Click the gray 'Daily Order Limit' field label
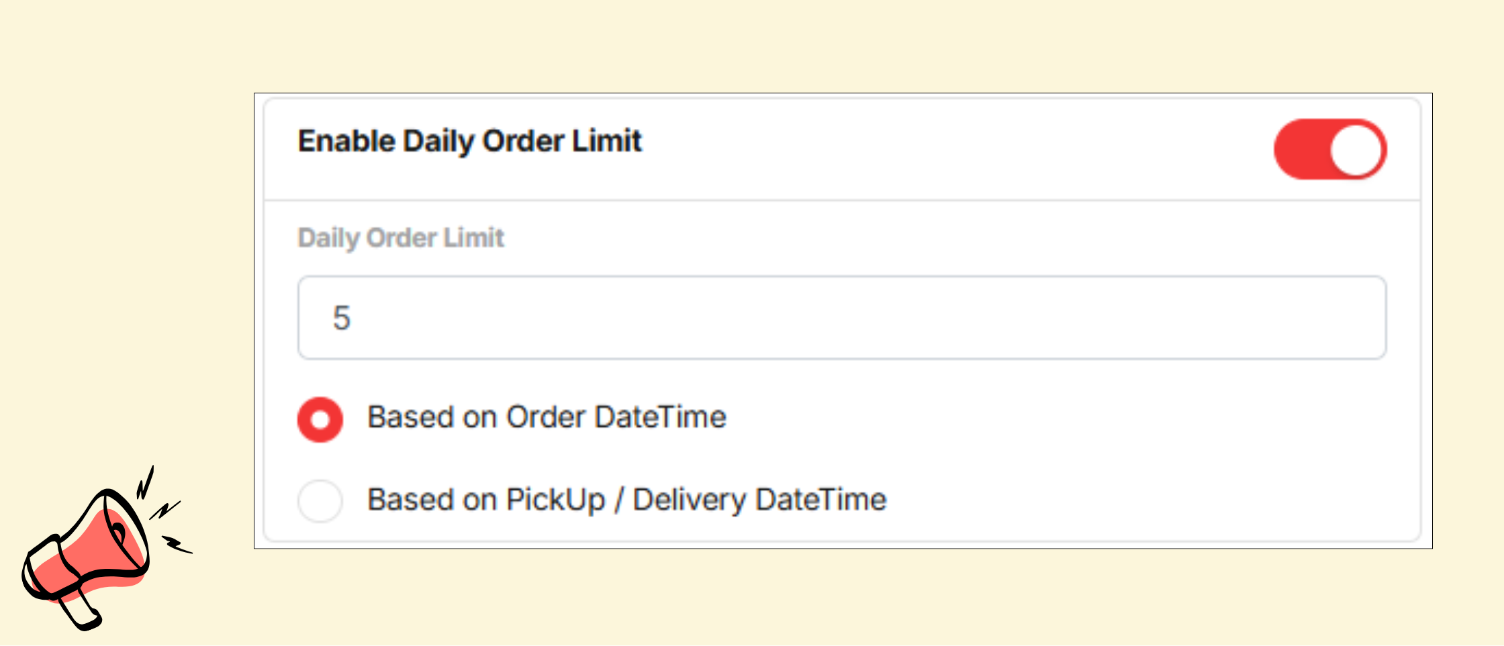 (x=401, y=238)
